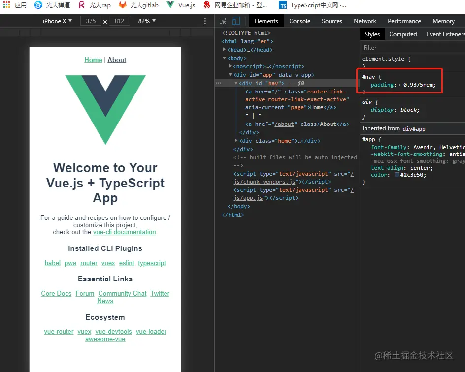The image size is (465, 372).
Task: Activate the inspect element picker icon
Action: click(x=223, y=21)
